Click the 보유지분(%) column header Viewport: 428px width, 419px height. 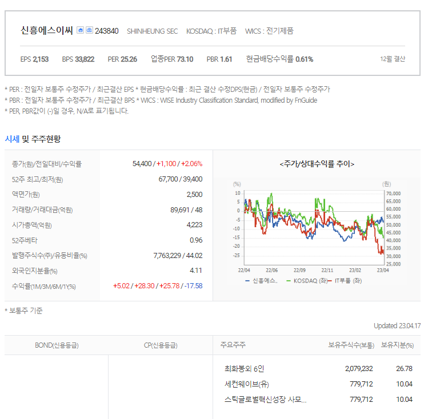(x=398, y=345)
